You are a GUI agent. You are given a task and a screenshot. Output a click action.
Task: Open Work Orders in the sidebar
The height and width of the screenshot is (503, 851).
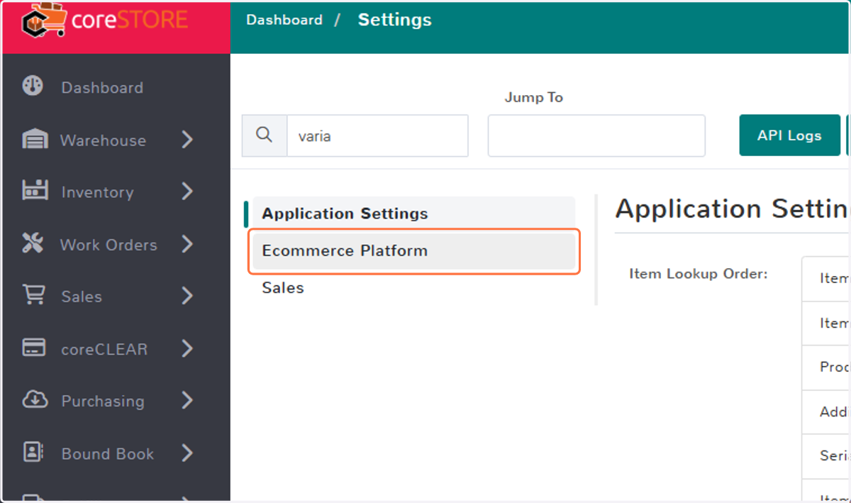[109, 245]
